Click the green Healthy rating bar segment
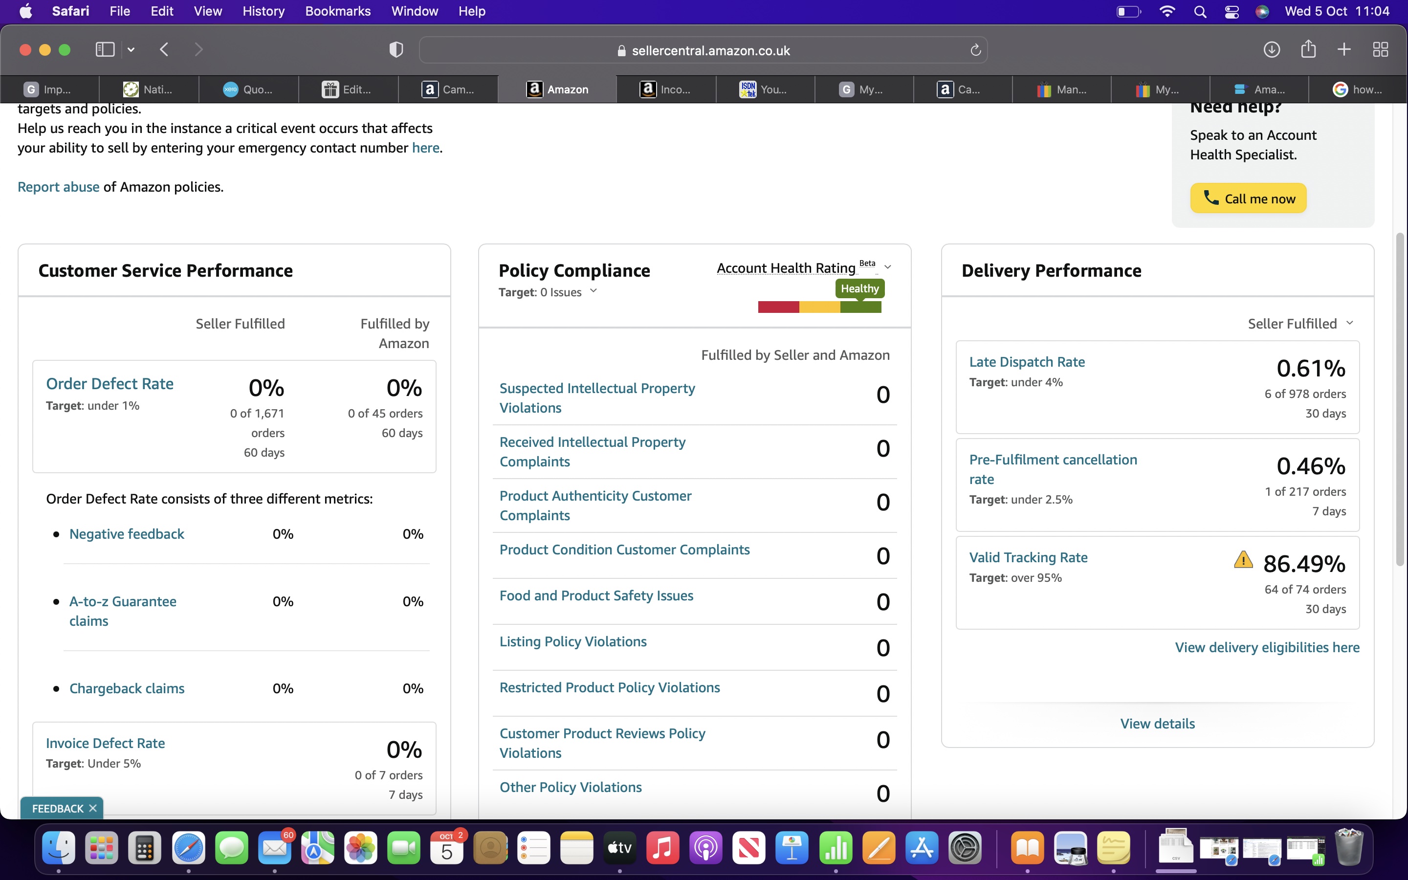Screen dimensions: 1408x880 860,307
